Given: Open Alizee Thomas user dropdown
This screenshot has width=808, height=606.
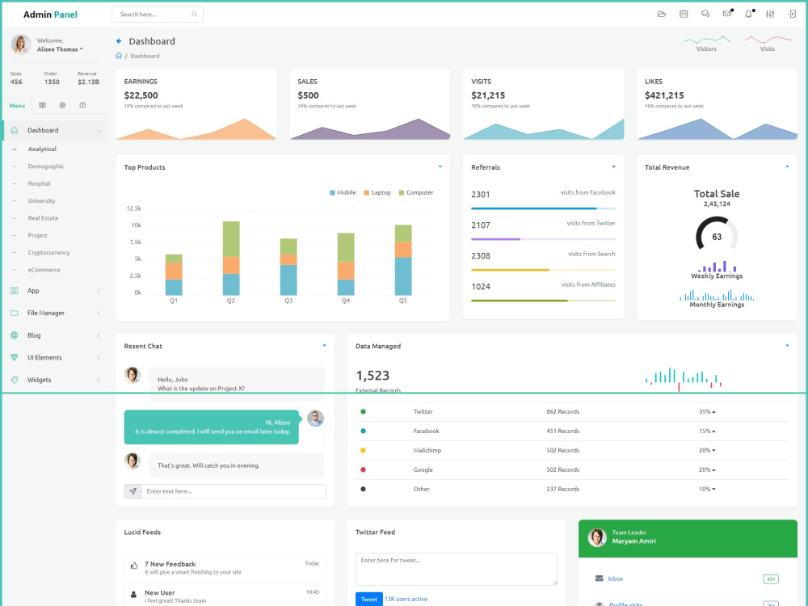Looking at the screenshot, I should coord(60,49).
